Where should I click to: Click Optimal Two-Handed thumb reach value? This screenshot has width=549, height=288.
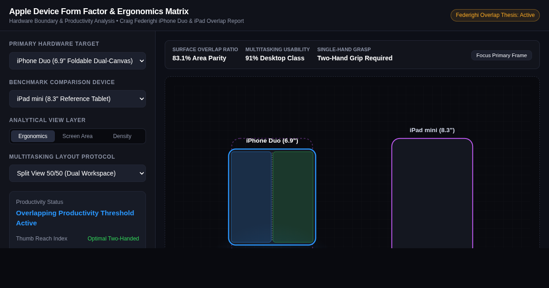pyautogui.click(x=113, y=239)
